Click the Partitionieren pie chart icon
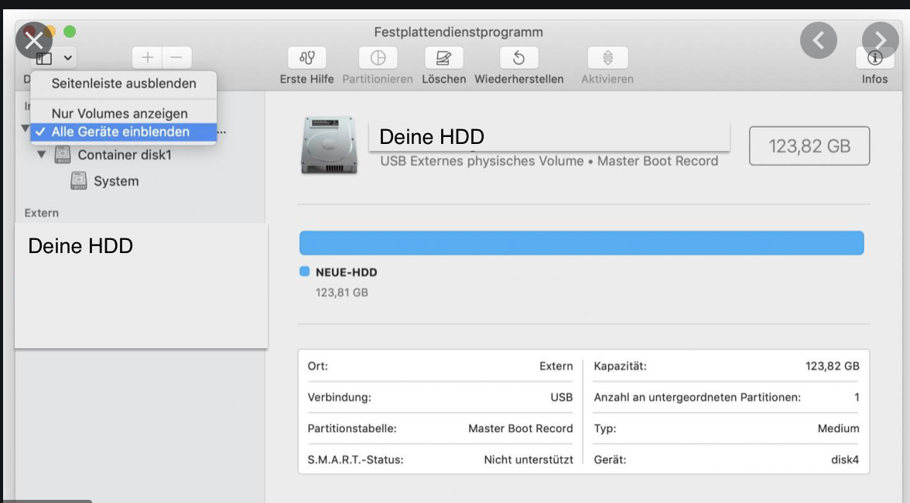Screen dimensions: 910x503 [x=378, y=58]
